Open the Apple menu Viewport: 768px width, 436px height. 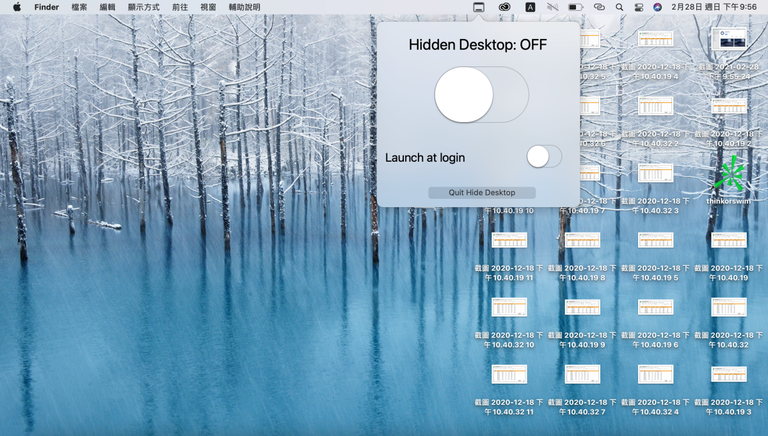(17, 7)
